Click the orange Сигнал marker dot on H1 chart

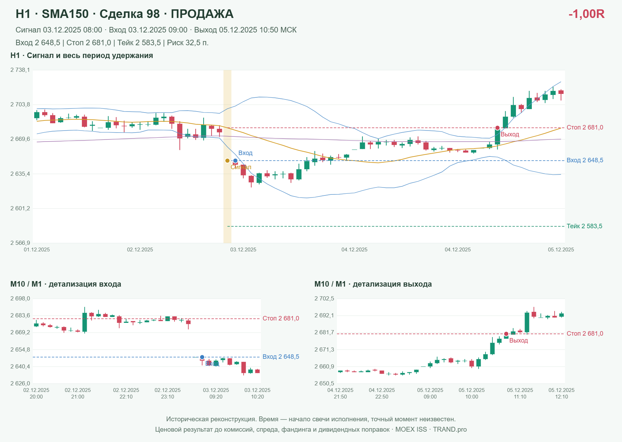227,161
